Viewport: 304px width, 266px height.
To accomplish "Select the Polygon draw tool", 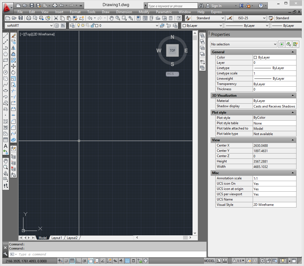I will click(6, 54).
